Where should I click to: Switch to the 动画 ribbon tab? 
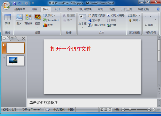pos(69,9)
